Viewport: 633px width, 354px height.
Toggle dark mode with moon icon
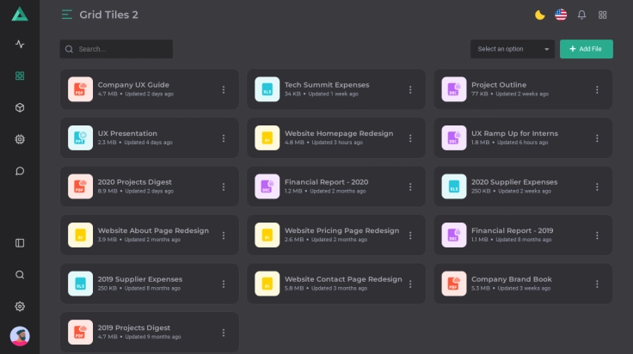pos(539,15)
